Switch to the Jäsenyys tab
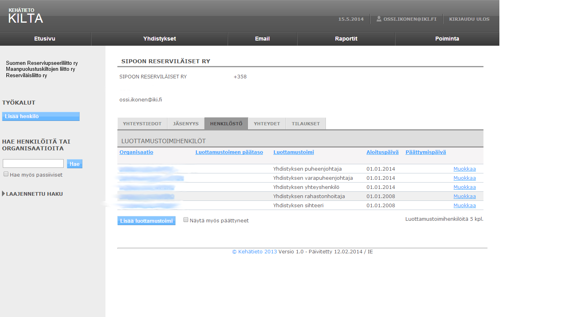Viewport: 571px width, 317px height. click(186, 124)
